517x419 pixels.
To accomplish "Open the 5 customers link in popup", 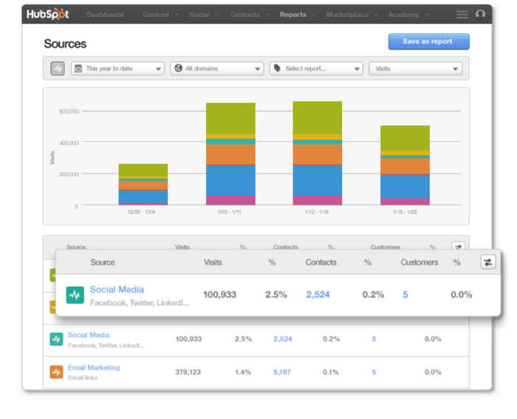I will tap(405, 295).
